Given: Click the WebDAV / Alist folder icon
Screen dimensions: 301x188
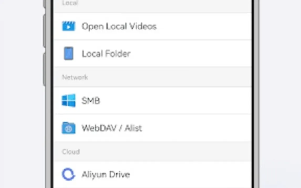Looking at the screenshot, I should click(69, 128).
